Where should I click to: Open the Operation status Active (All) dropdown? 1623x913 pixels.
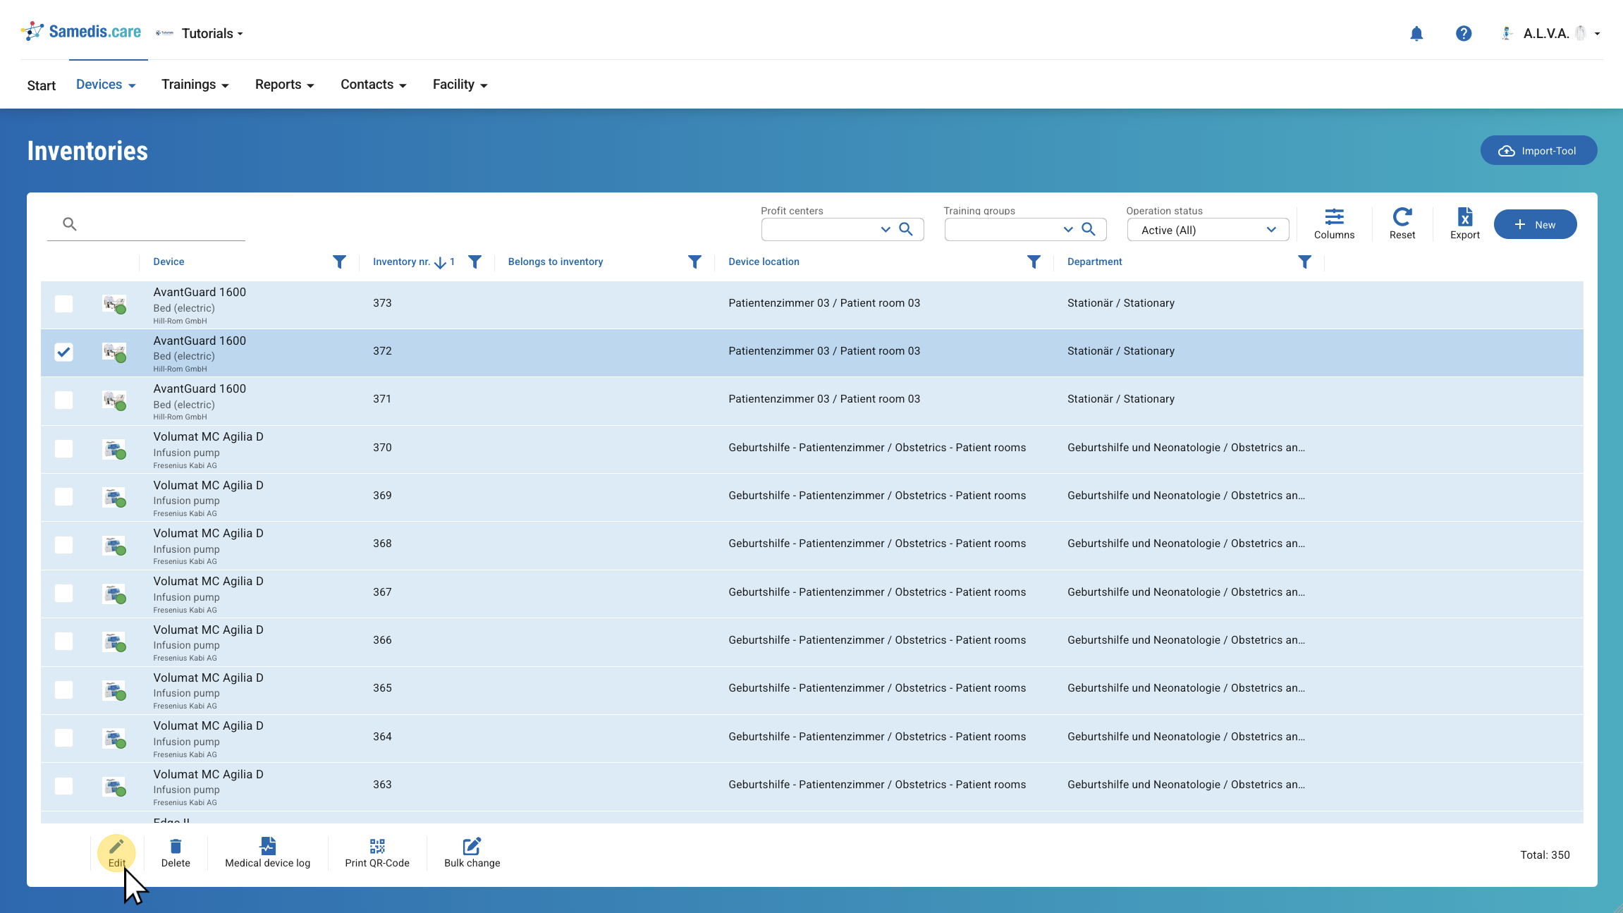coord(1208,230)
